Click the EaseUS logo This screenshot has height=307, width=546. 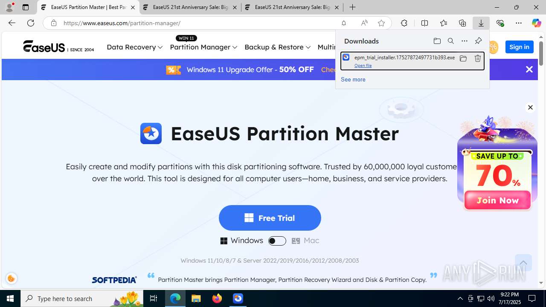[58, 46]
